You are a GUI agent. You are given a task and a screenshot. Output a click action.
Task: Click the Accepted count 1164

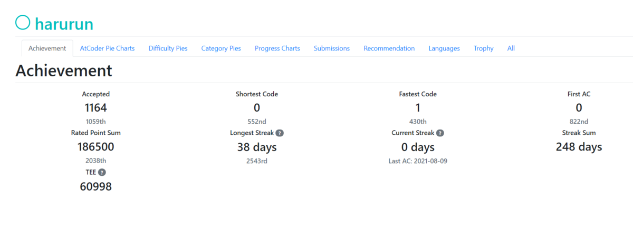[x=95, y=108]
